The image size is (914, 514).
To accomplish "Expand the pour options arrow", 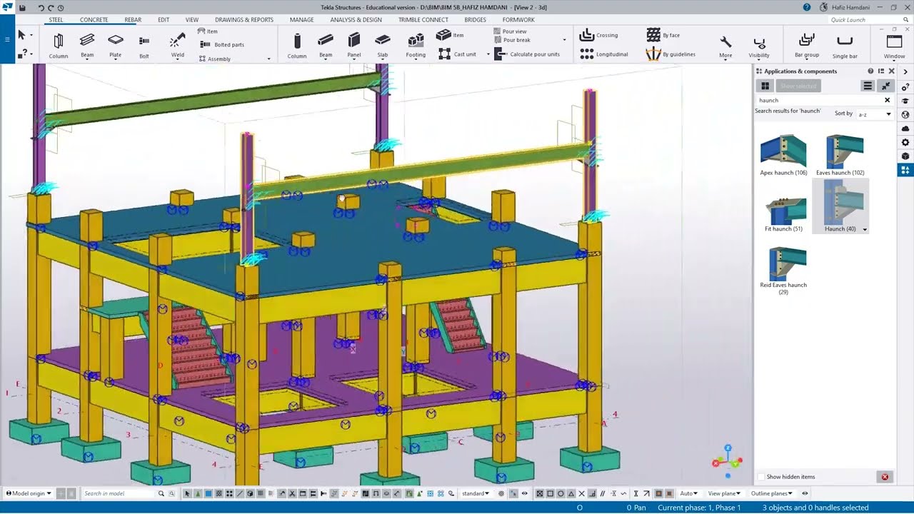I will pos(564,40).
